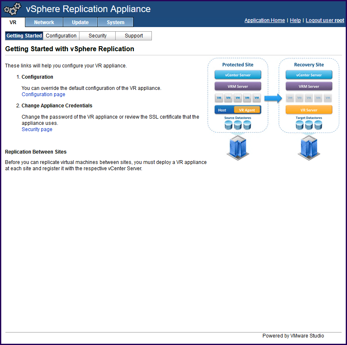Viewport: 347px width, 345px height.
Task: Select the Getting Started sub-tab
Action: click(24, 36)
